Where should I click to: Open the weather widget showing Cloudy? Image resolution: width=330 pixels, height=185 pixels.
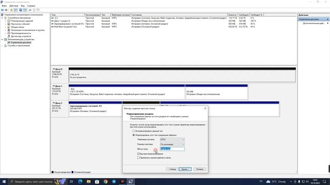tap(276, 181)
